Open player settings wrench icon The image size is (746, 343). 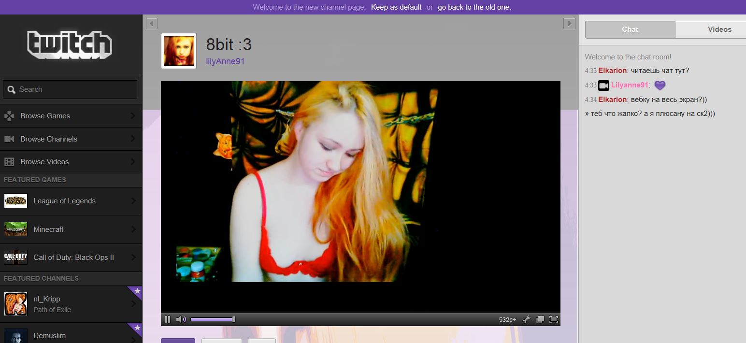point(527,319)
